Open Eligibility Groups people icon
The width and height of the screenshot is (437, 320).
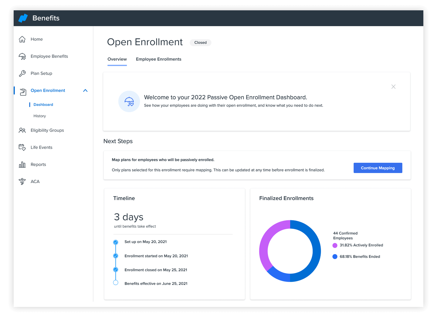click(x=22, y=130)
